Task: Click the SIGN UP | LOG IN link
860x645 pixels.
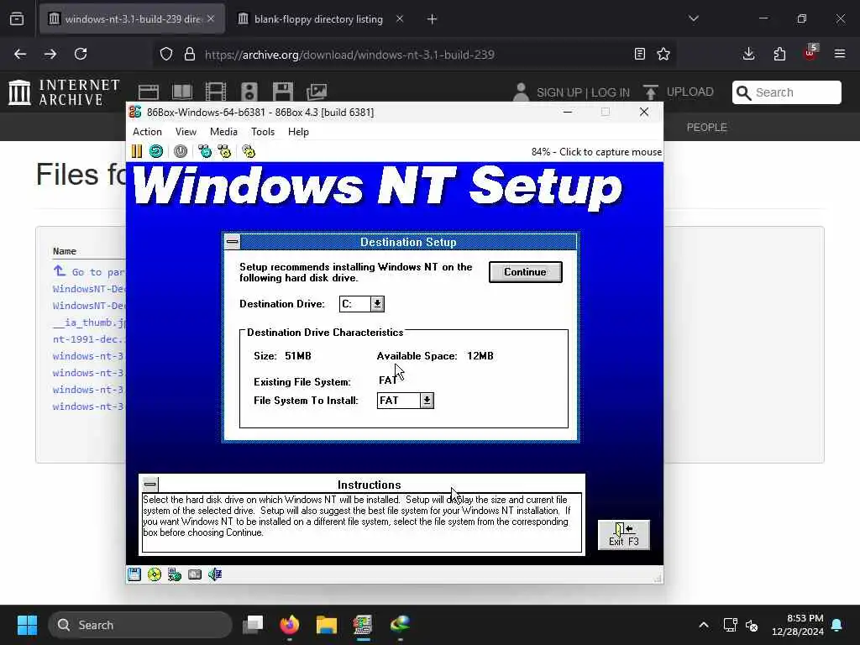Action: coord(583,92)
